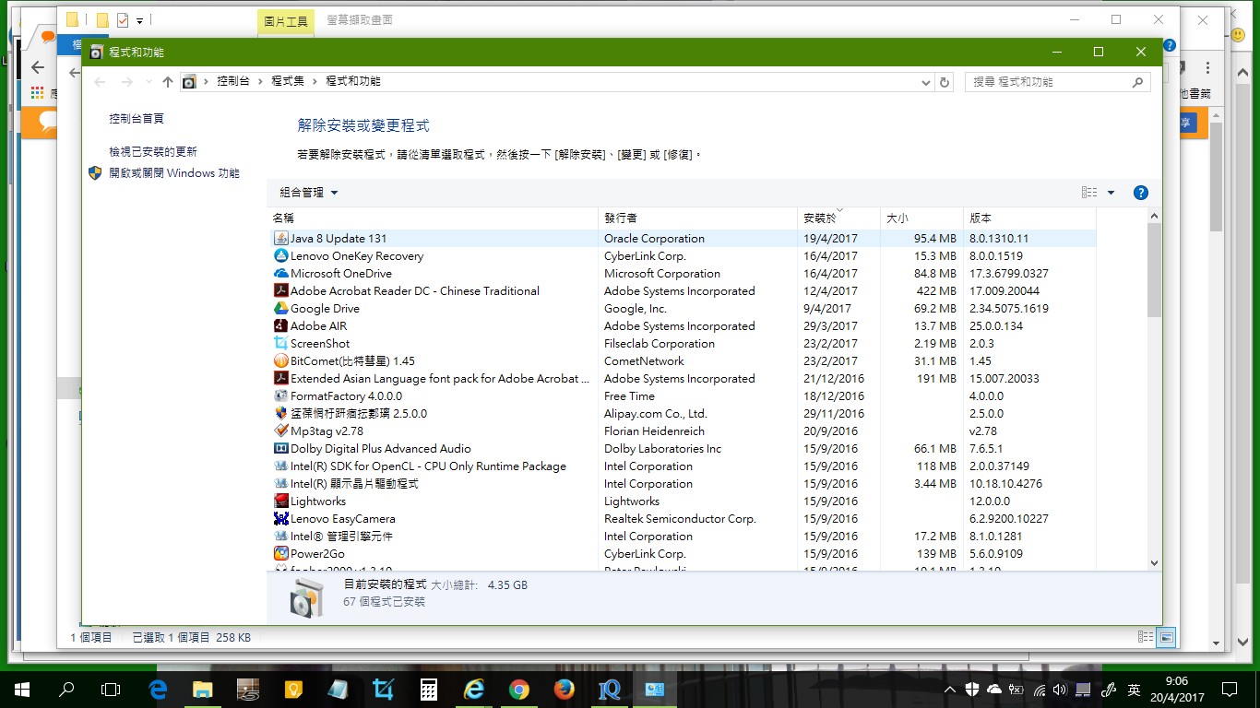Screen dimensions: 1260x708
Task: Open the Quick Access Toolbar dropdown in the Explorer window
Action: tap(139, 20)
